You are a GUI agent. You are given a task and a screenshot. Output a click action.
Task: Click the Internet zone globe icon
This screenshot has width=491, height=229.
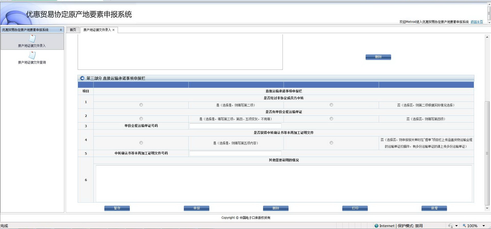click(x=376, y=226)
